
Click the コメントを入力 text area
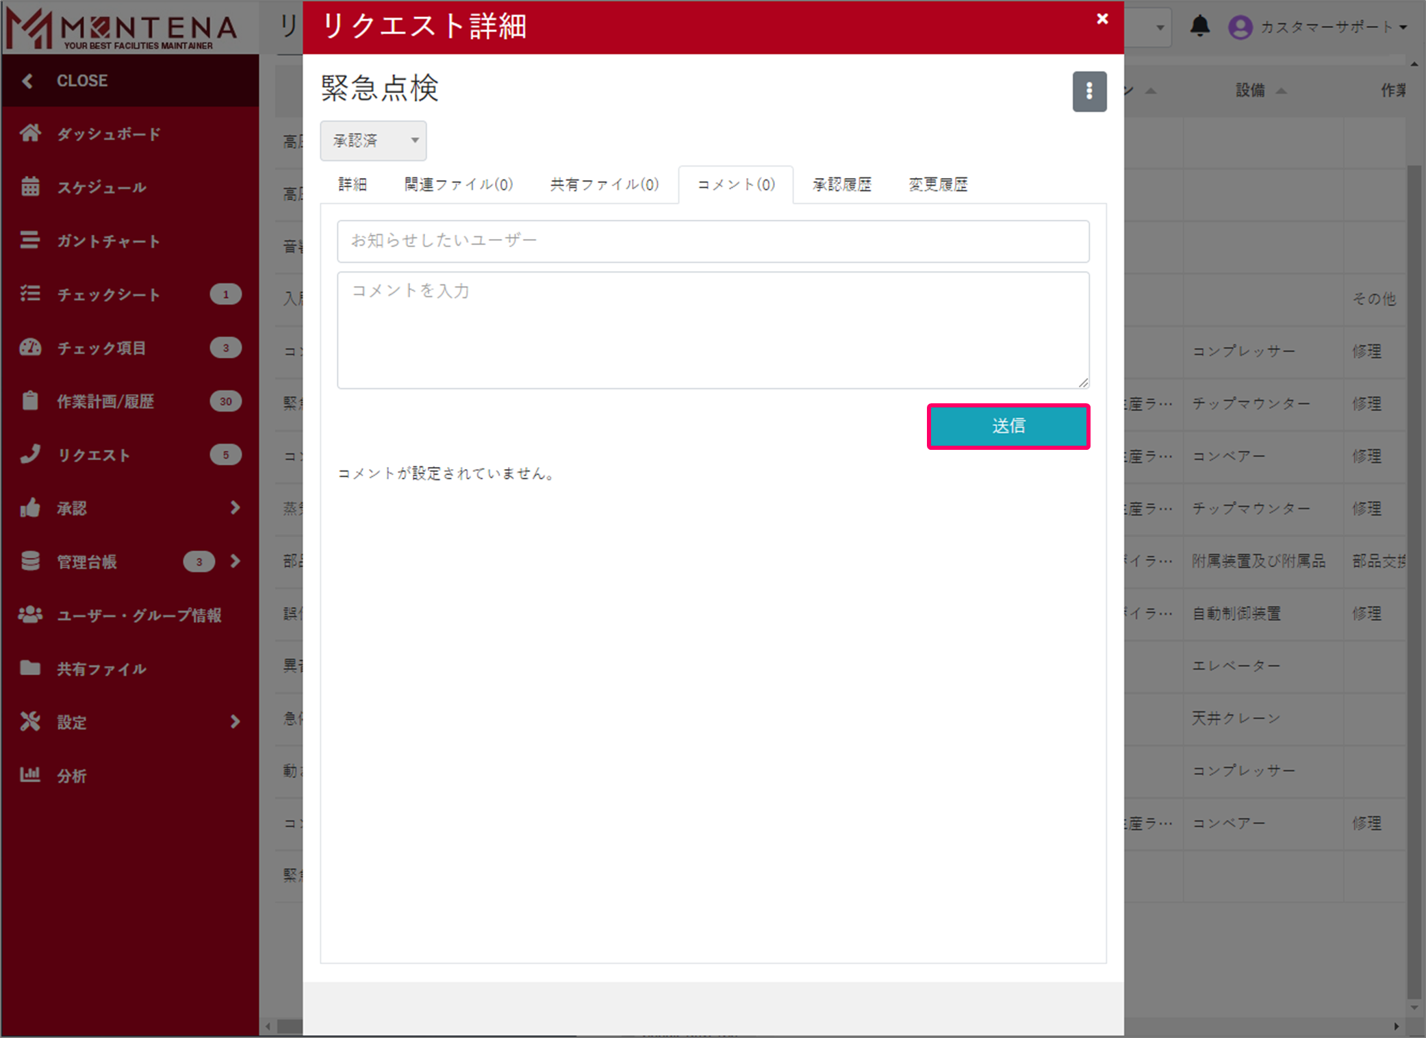click(713, 330)
